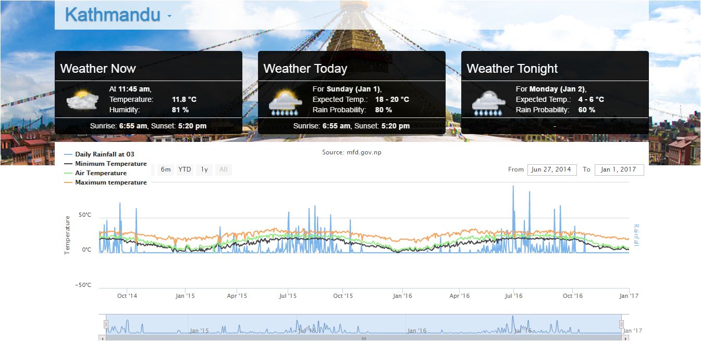Toggle the Air Temperature legend item

point(101,173)
